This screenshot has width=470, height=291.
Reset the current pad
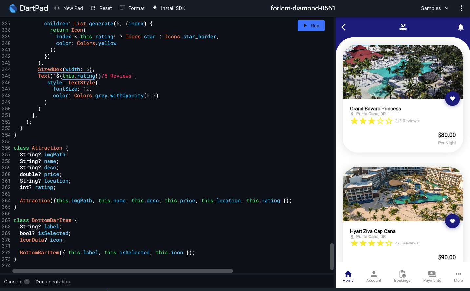pyautogui.click(x=101, y=8)
